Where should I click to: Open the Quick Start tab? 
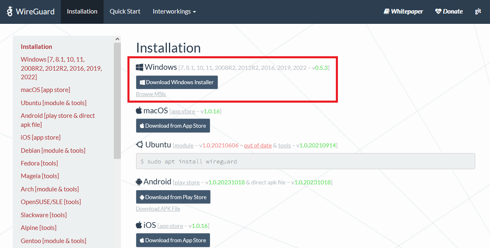125,11
